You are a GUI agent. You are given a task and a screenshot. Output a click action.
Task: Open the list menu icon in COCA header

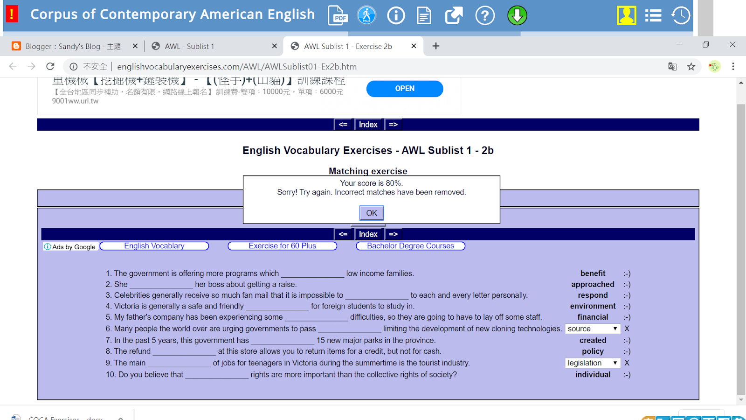coord(653,15)
